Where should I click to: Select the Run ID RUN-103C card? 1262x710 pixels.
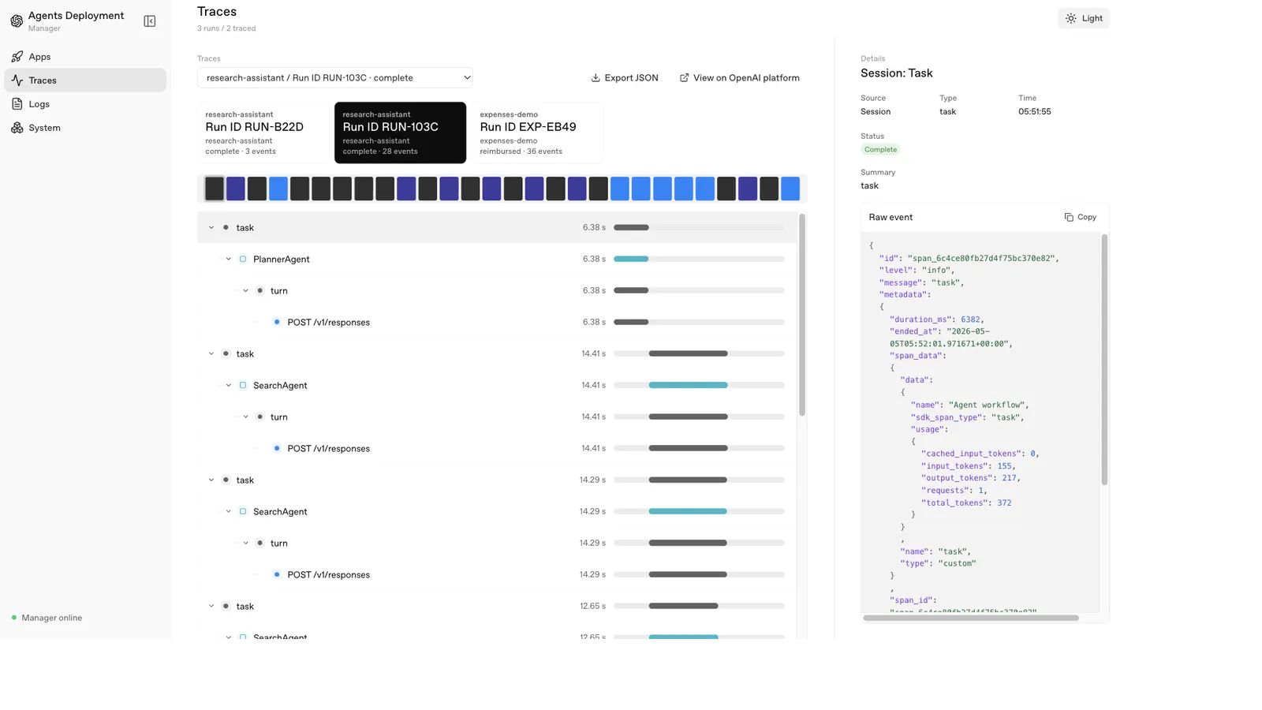coord(400,133)
